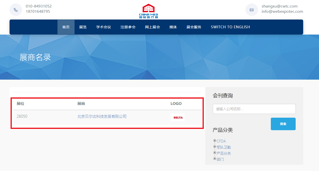Go to 首页 in navigation bar
Image resolution: width=319 pixels, height=171 pixels.
pyautogui.click(x=66, y=27)
